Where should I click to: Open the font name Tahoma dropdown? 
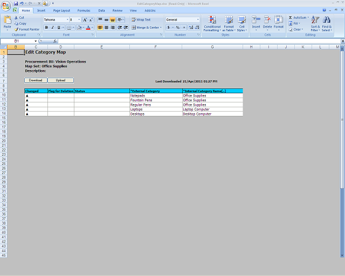[67, 20]
